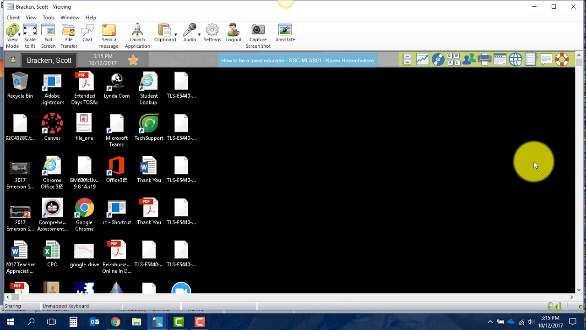Click the application window icon in student toolbar

[500, 60]
